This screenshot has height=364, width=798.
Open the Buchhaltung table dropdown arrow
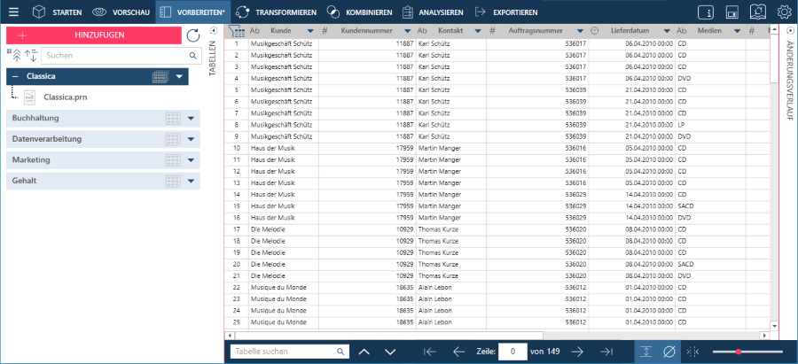point(191,119)
